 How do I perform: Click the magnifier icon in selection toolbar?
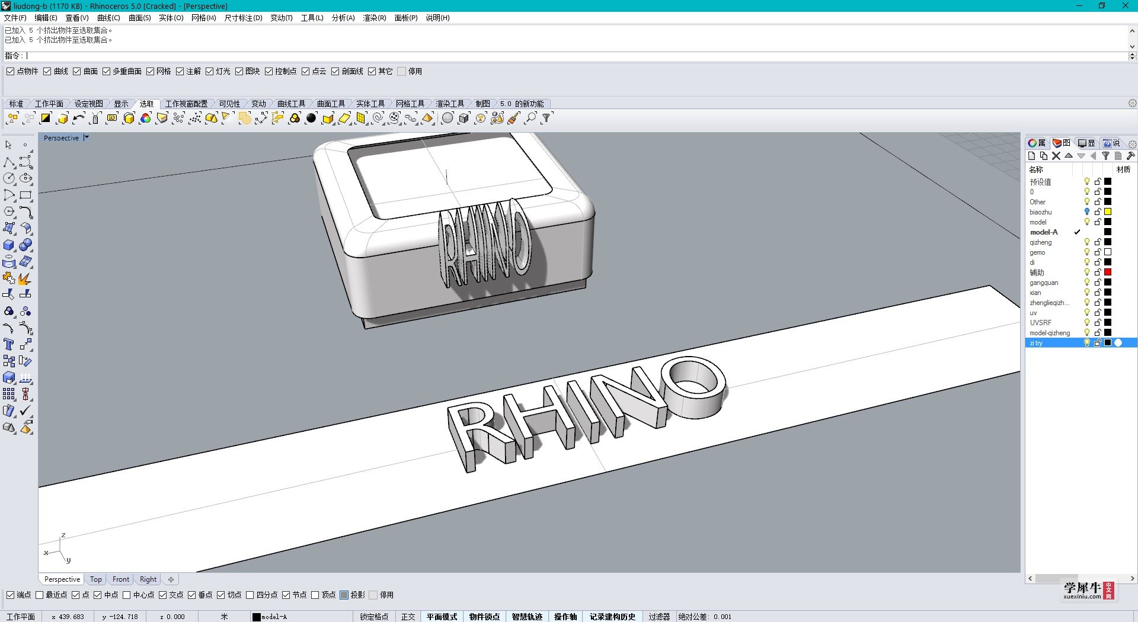(x=530, y=118)
